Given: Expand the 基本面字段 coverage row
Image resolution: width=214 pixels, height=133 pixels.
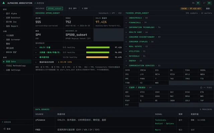Looking at the screenshot, I should tap(79, 57).
